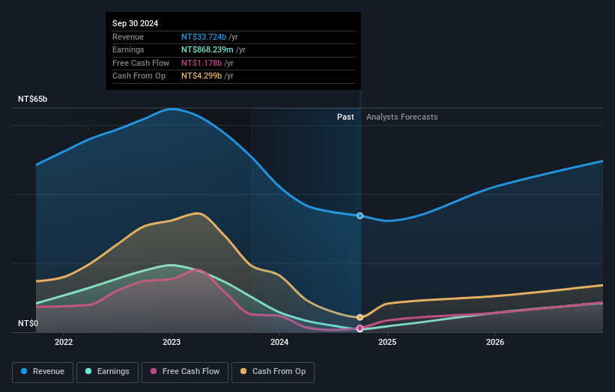The image size is (615, 392).
Task: Click the NT$868.239m earnings value
Action: pyautogui.click(x=207, y=49)
